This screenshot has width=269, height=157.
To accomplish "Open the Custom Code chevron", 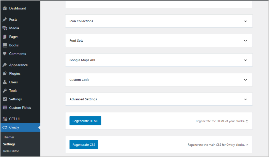I will 245,80.
